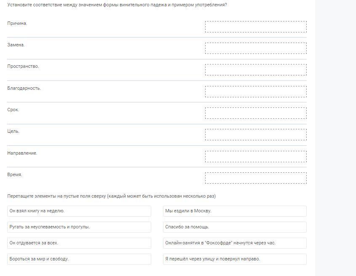Click the empty drop field beside Причина
Image resolution: width=356 pixels, height=276 pixels.
[256, 27]
